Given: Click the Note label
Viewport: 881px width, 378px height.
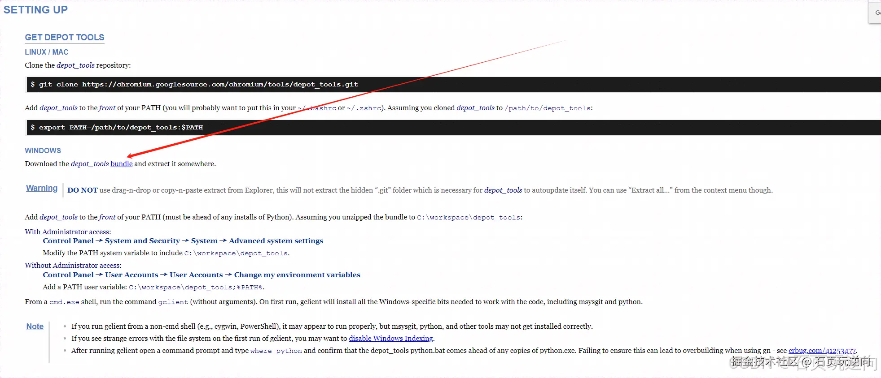Looking at the screenshot, I should click(35, 326).
